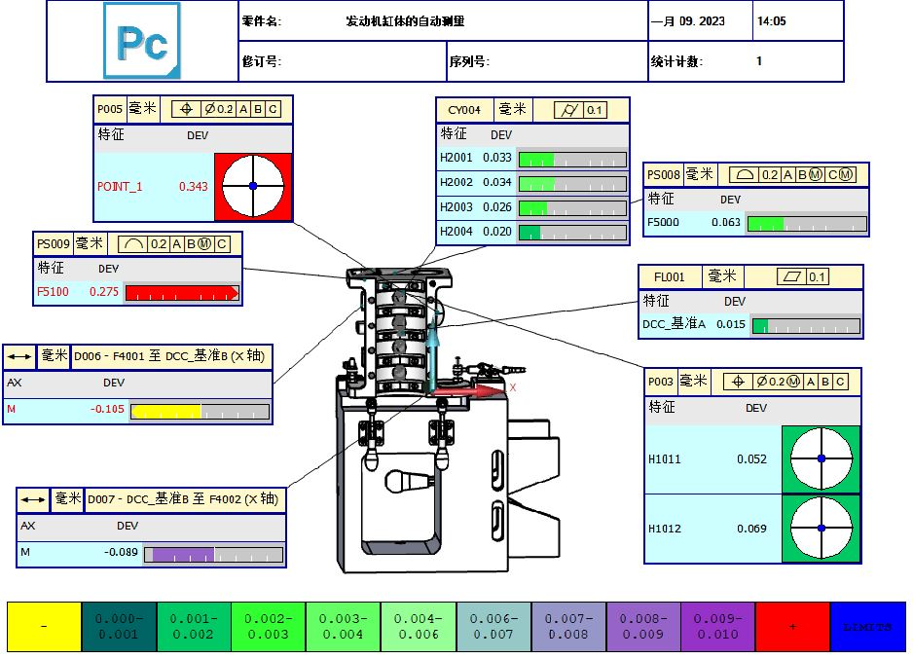Select the blue LIMITS legend swatch
Viewport: 913px width, 659px height.
[867, 627]
